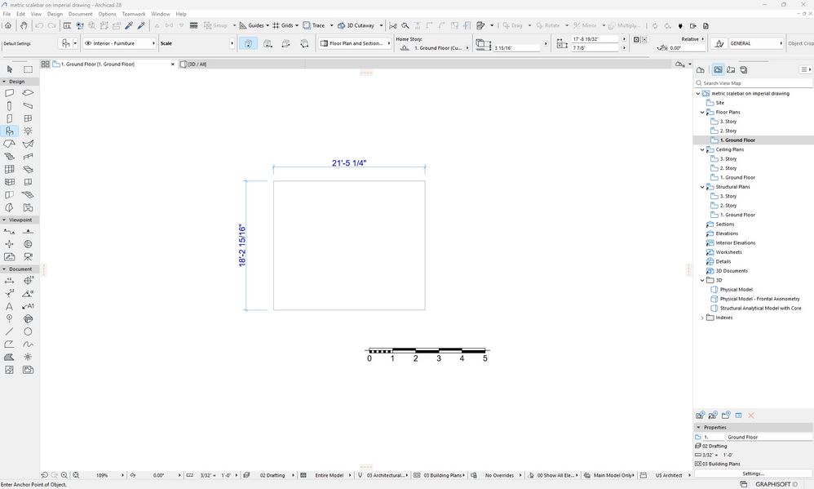Toggle the Trace reference

click(313, 25)
